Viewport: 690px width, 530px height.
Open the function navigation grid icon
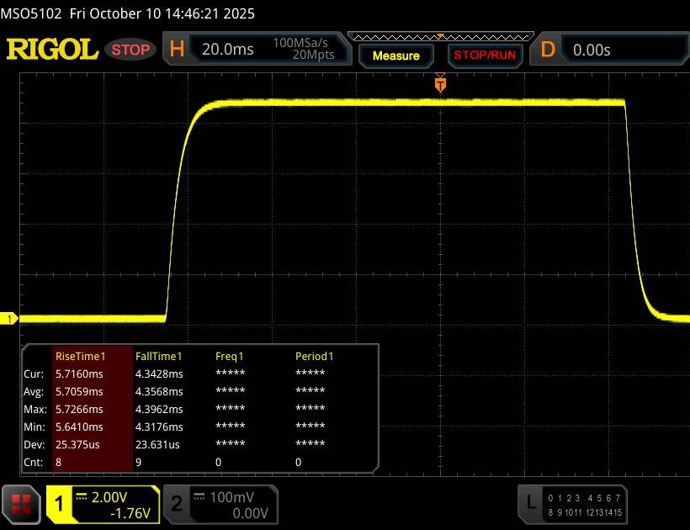tap(23, 503)
